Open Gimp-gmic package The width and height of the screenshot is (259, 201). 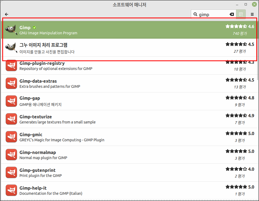click(x=31, y=135)
